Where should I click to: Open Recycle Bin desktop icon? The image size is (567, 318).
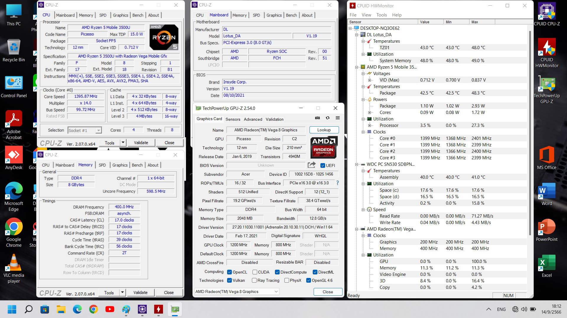14,51
